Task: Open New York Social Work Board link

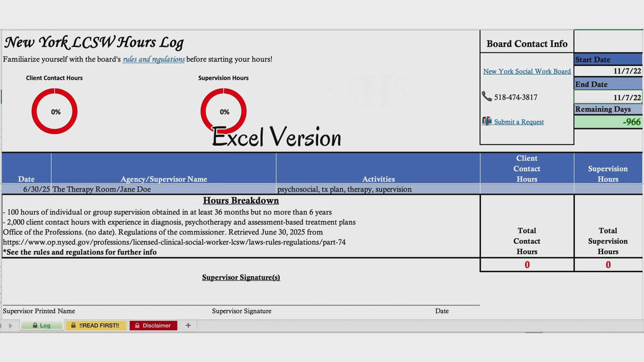Action: pos(527,71)
